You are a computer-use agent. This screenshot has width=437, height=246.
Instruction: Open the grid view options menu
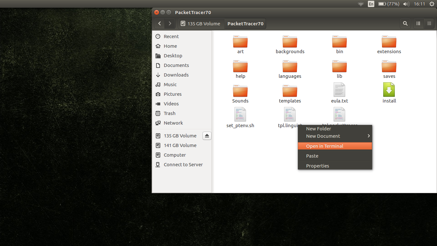[429, 23]
